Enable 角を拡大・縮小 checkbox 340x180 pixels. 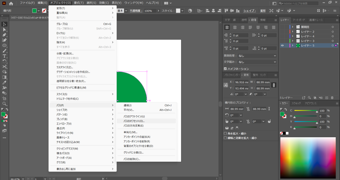[x=225, y=134]
